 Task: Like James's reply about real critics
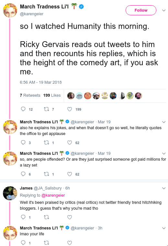click(70, 217)
